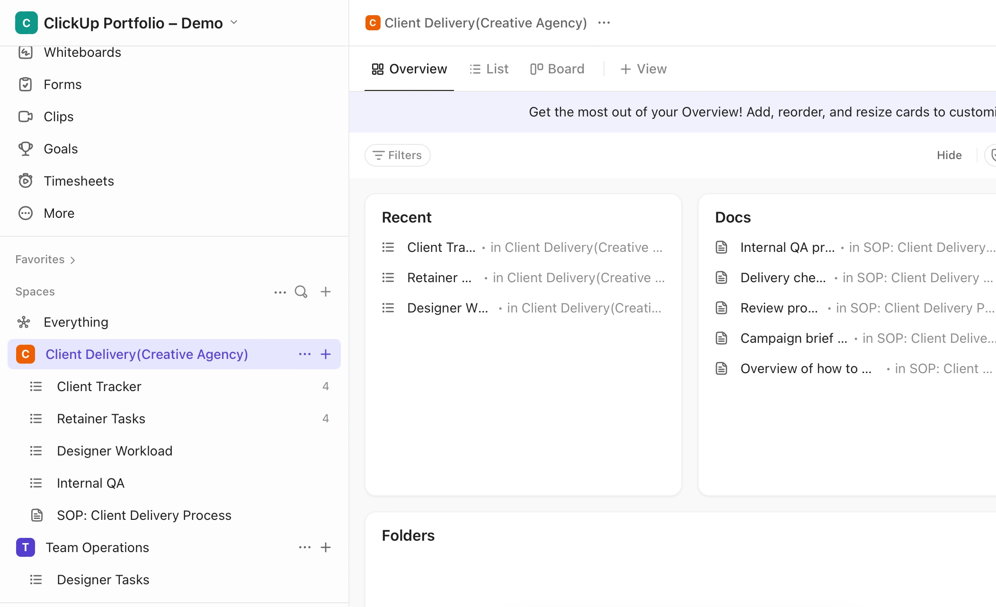This screenshot has width=996, height=607.
Task: Click the orange space icon in the page header
Action: (373, 23)
